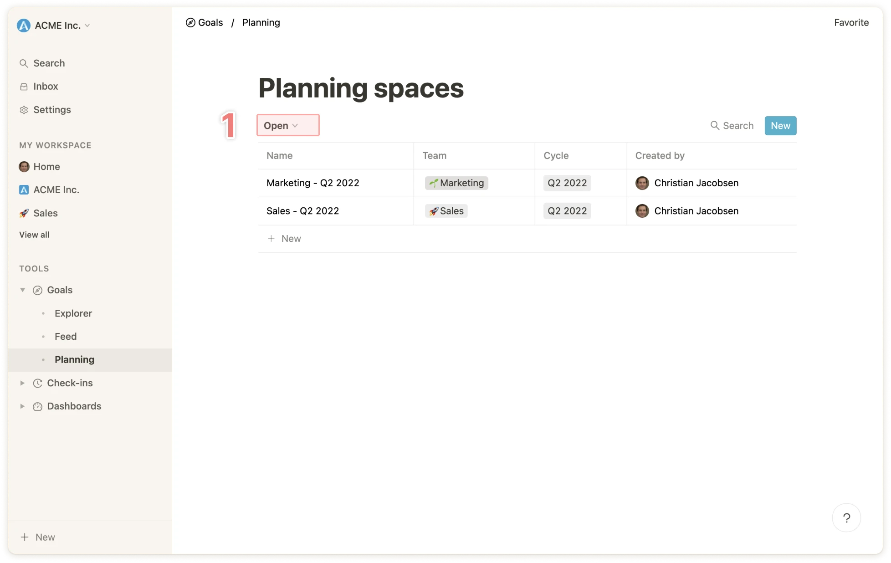This screenshot has width=891, height=563.
Task: Click the table Search field
Action: [732, 126]
